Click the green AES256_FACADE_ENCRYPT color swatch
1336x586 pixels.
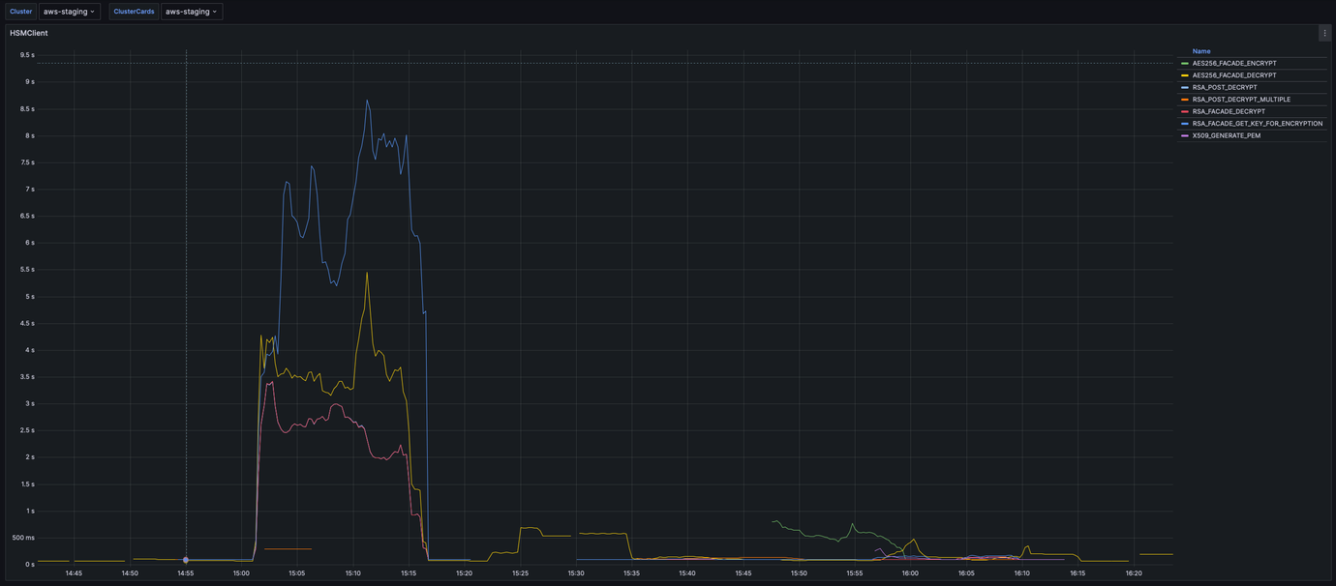(x=1185, y=63)
